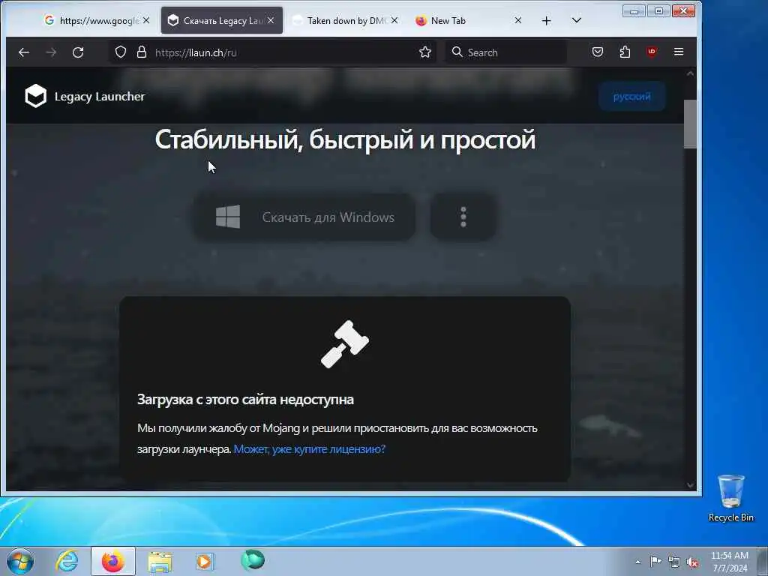
Task: Click the page vertical scrollbar thumb
Action: point(690,124)
